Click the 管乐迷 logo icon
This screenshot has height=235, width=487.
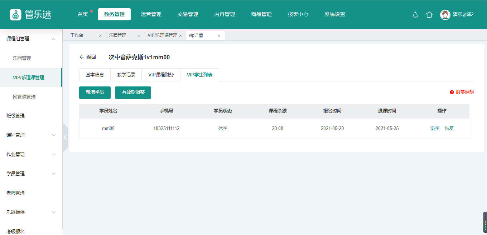(x=15, y=15)
